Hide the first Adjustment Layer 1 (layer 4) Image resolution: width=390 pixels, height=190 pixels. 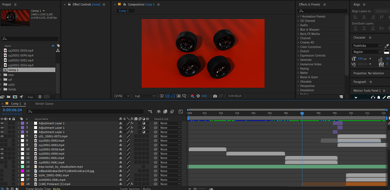pyautogui.click(x=2, y=123)
